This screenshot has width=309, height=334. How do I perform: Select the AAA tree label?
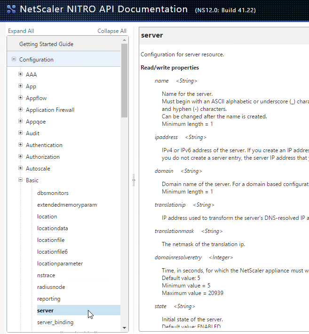tap(32, 75)
